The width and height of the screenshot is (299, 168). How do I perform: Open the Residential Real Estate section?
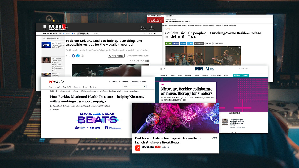click(209, 25)
